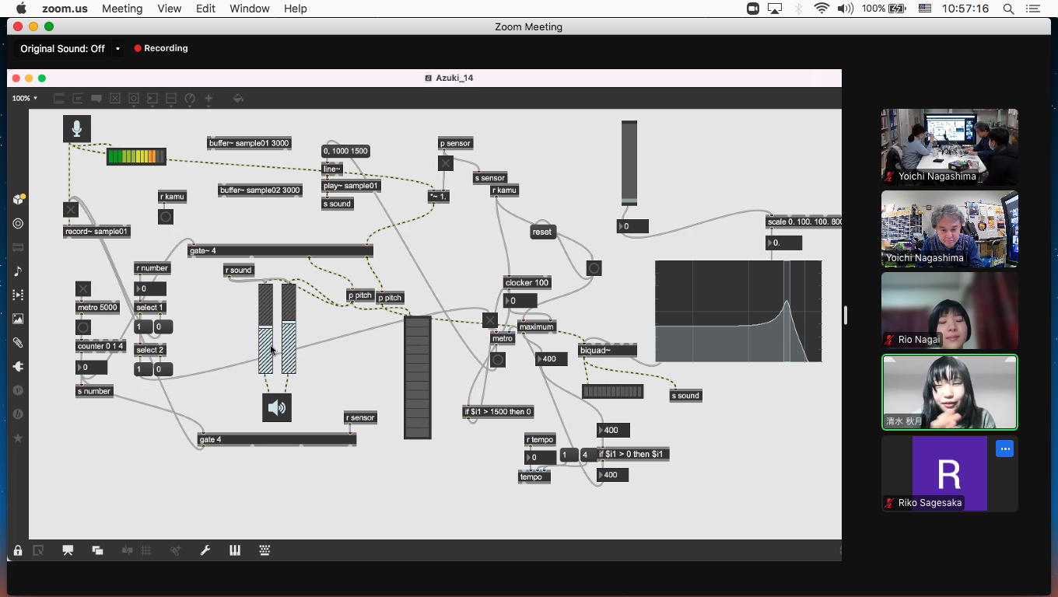Click the right gain slider above speaker
Screen dimensions: 1058x597
[x=289, y=328]
